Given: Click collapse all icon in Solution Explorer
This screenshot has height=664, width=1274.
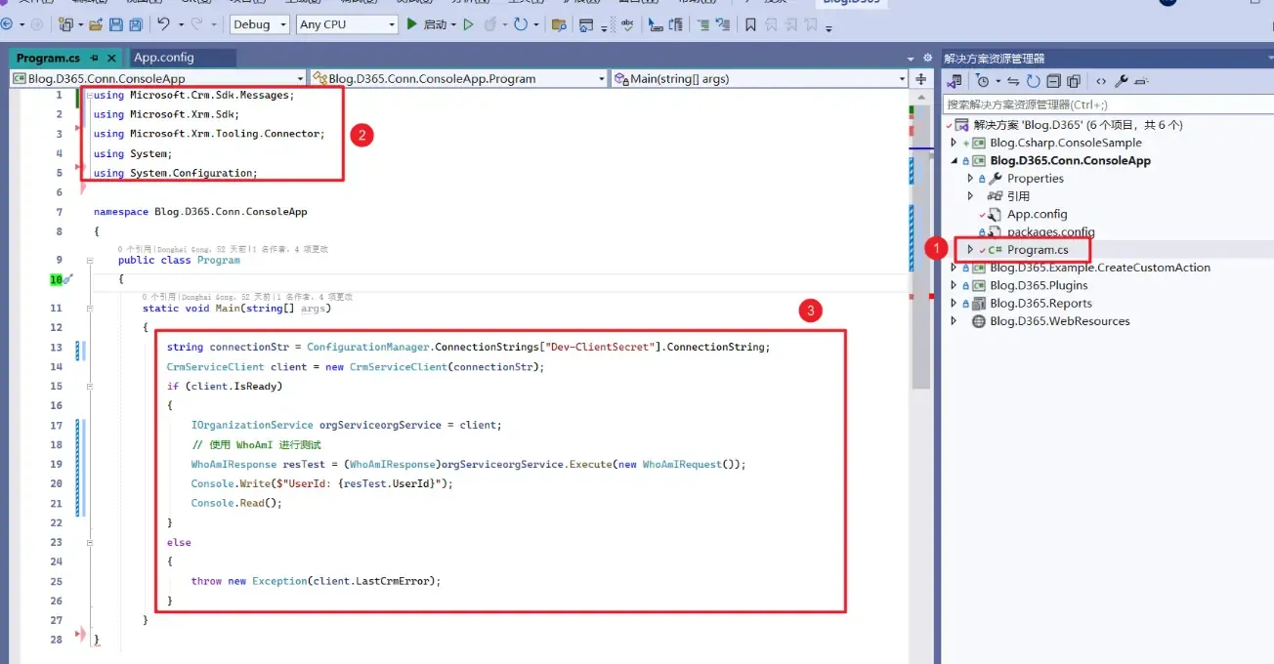Looking at the screenshot, I should 1053,81.
